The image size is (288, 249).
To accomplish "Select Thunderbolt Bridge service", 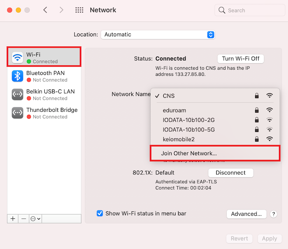I will [x=44, y=113].
